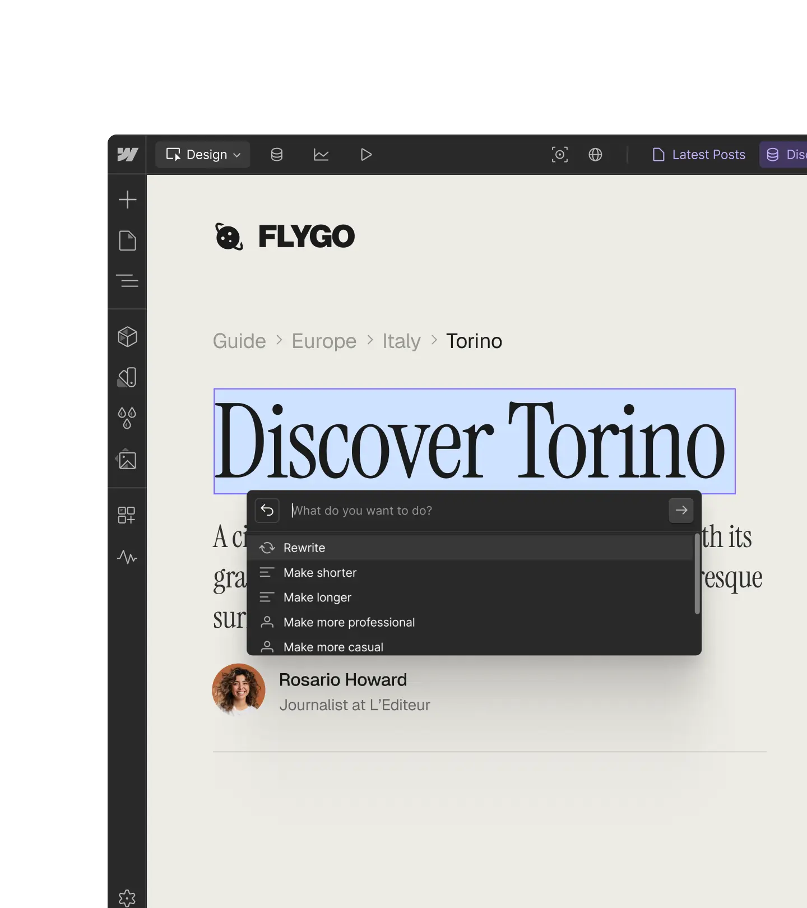Expand the Design mode dropdown
The image size is (807, 908).
coord(203,155)
